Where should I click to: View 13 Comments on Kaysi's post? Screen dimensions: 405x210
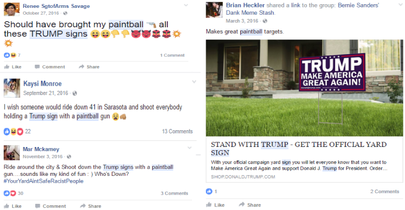[x=177, y=131]
